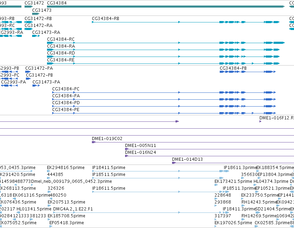294x228 pixels.
Task: Open the CG31472-PB protein label
Action: pyautogui.click(x=39, y=75)
